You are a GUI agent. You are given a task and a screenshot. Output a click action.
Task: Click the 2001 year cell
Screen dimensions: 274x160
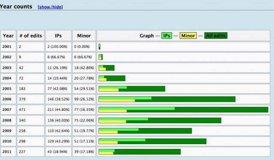click(x=8, y=47)
